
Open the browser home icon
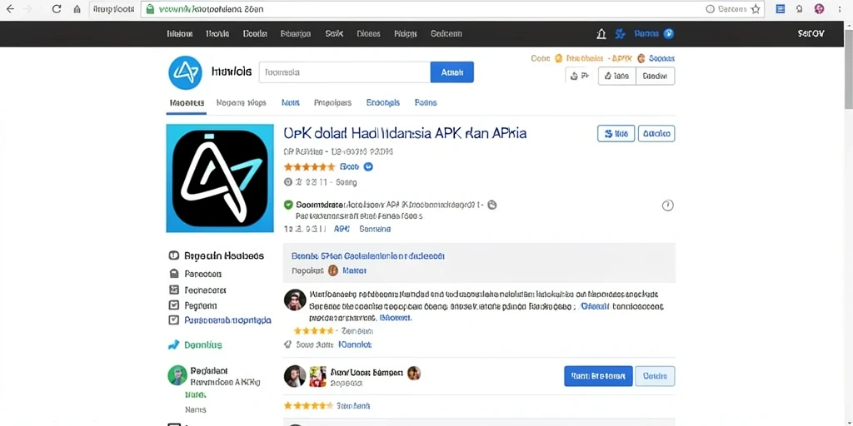pyautogui.click(x=77, y=9)
